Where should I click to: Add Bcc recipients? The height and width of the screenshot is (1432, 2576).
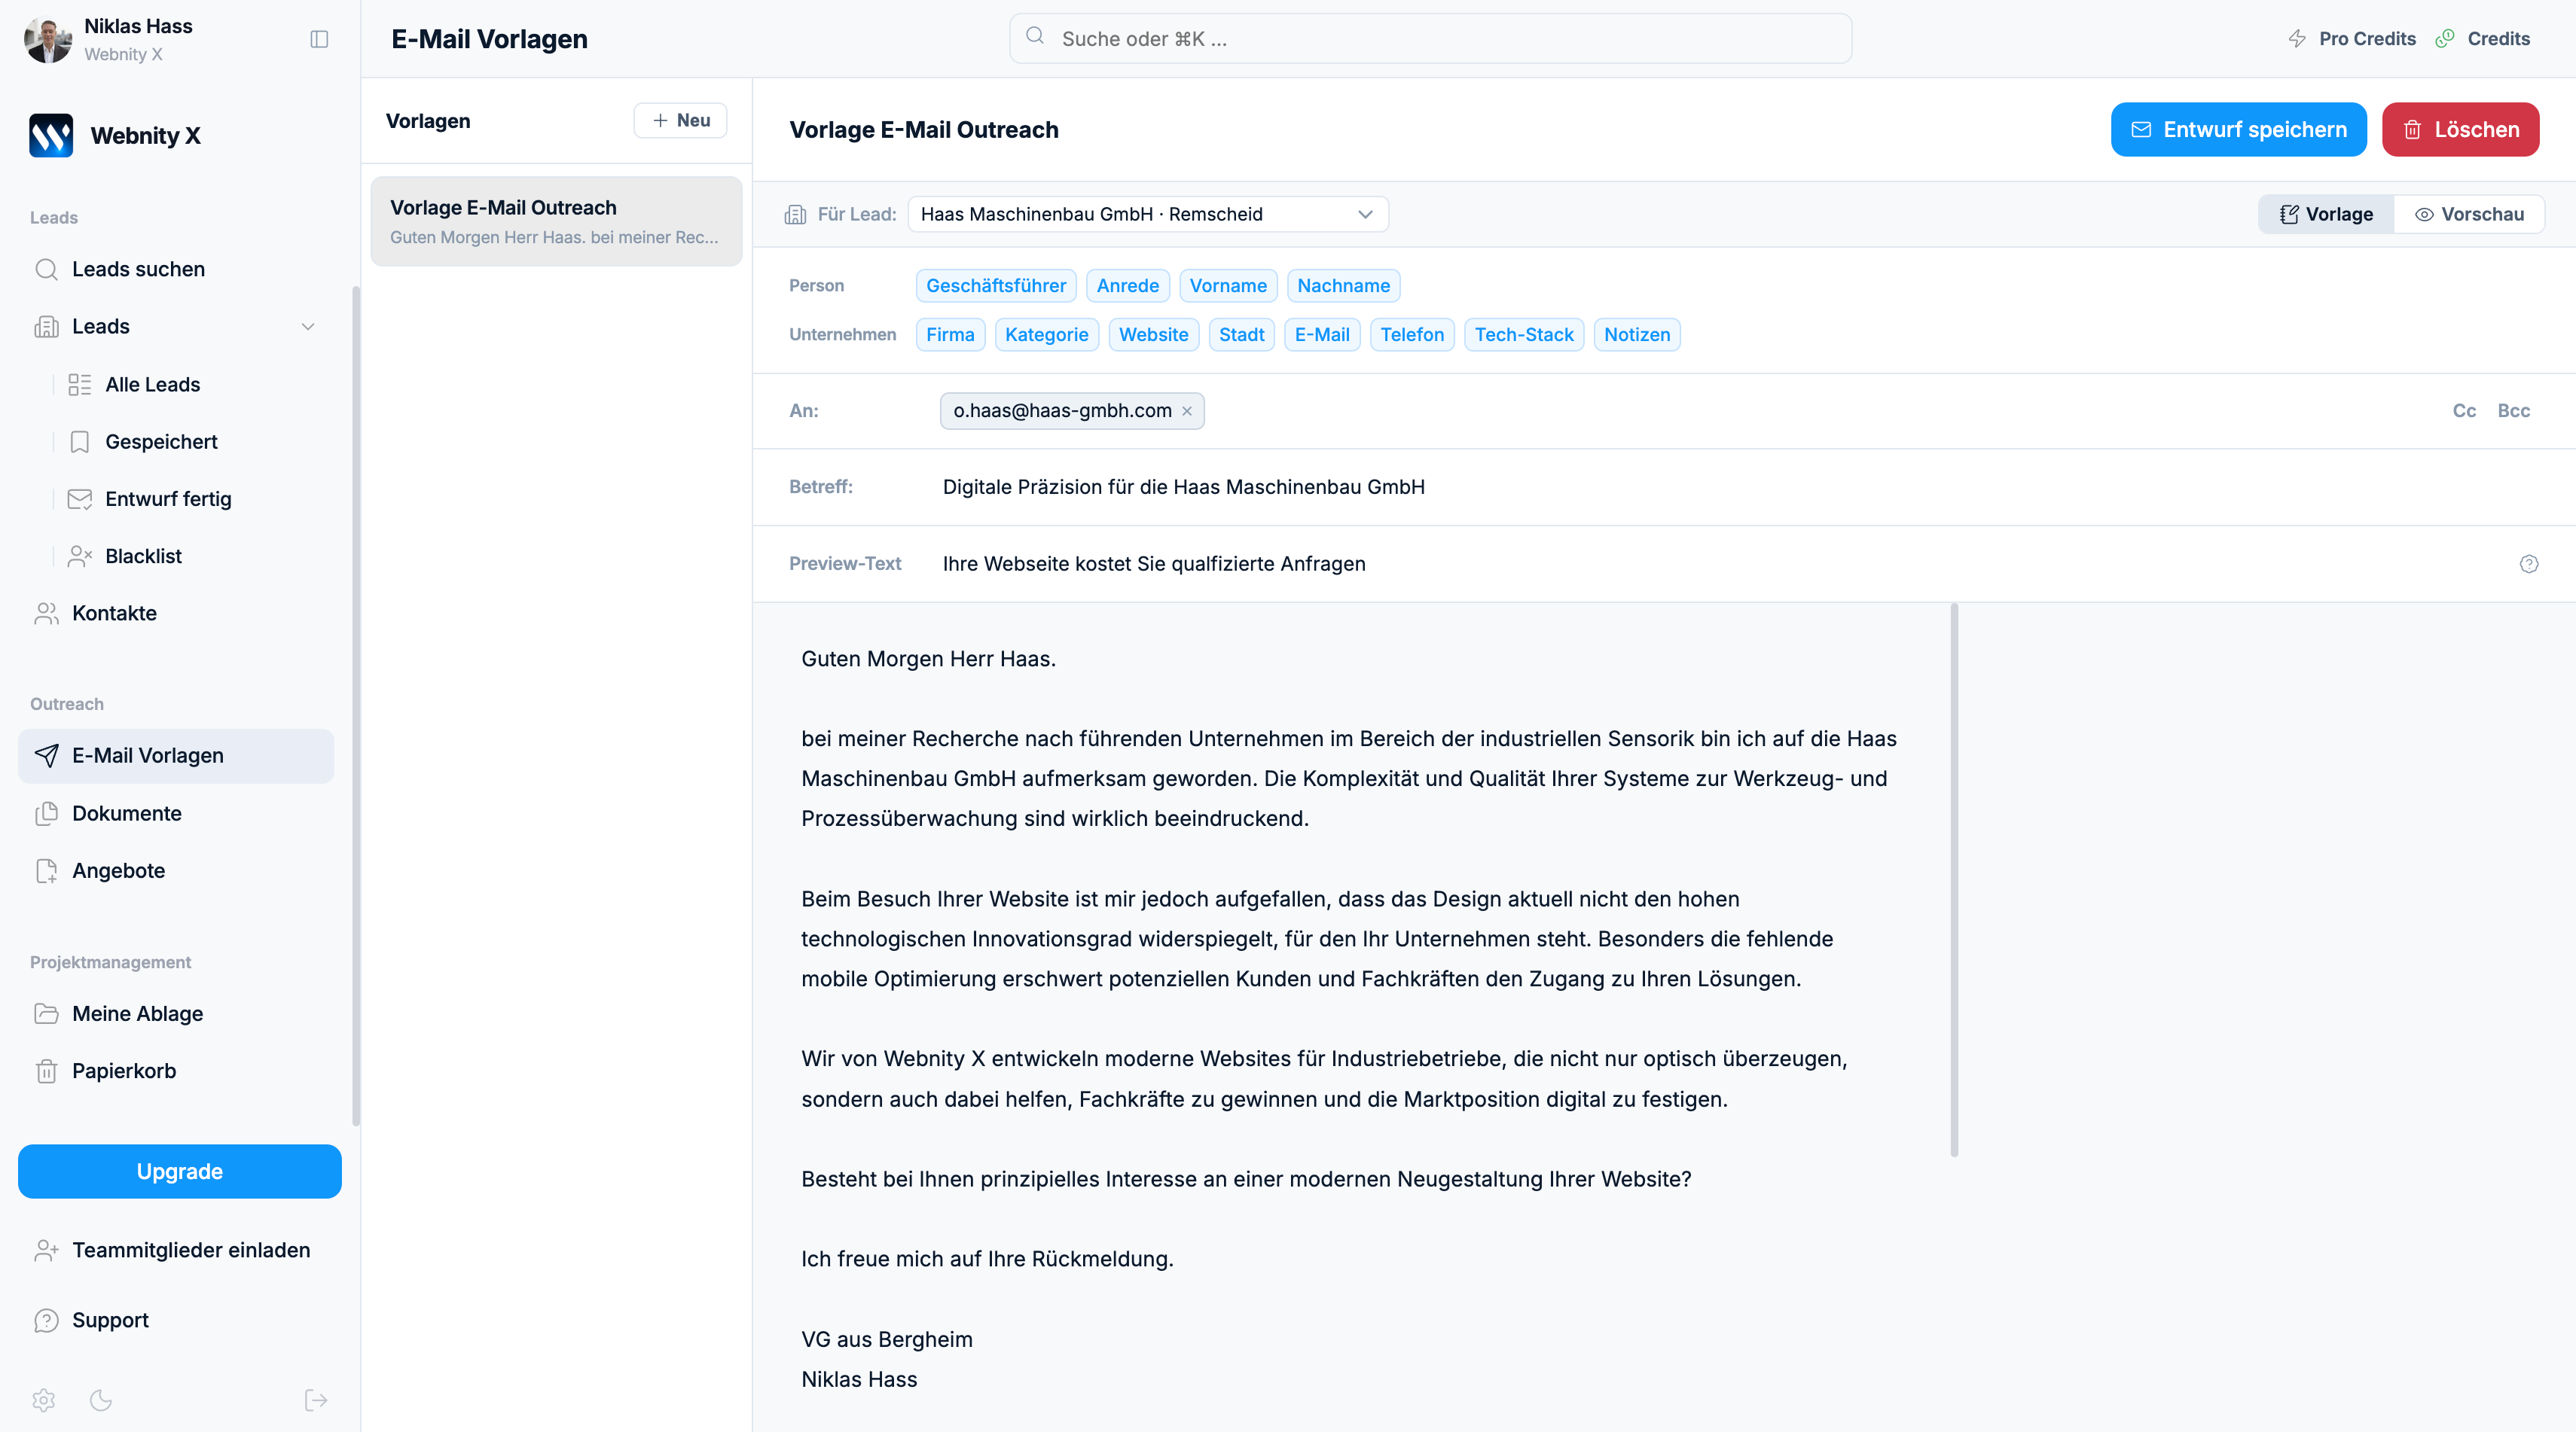(2513, 411)
